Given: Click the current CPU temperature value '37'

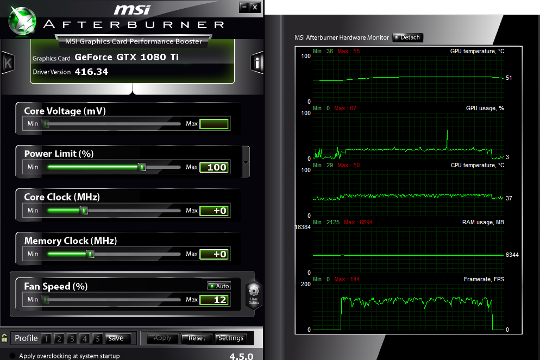Looking at the screenshot, I should pyautogui.click(x=508, y=198).
